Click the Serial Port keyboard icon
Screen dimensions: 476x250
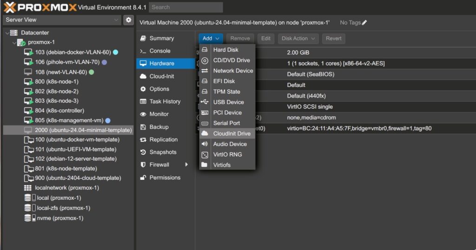click(x=205, y=123)
